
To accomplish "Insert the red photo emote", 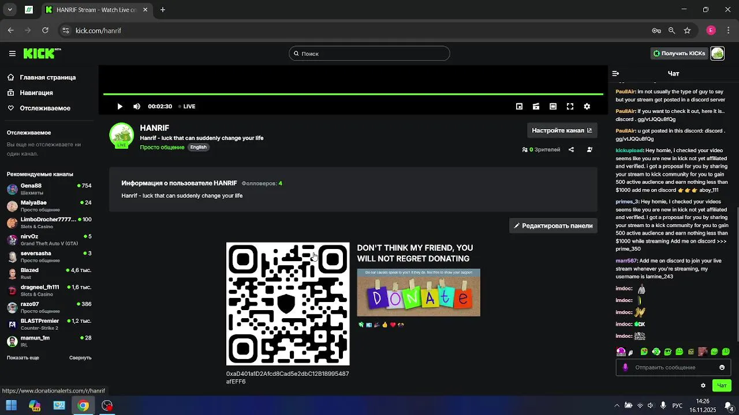I will 703,352.
